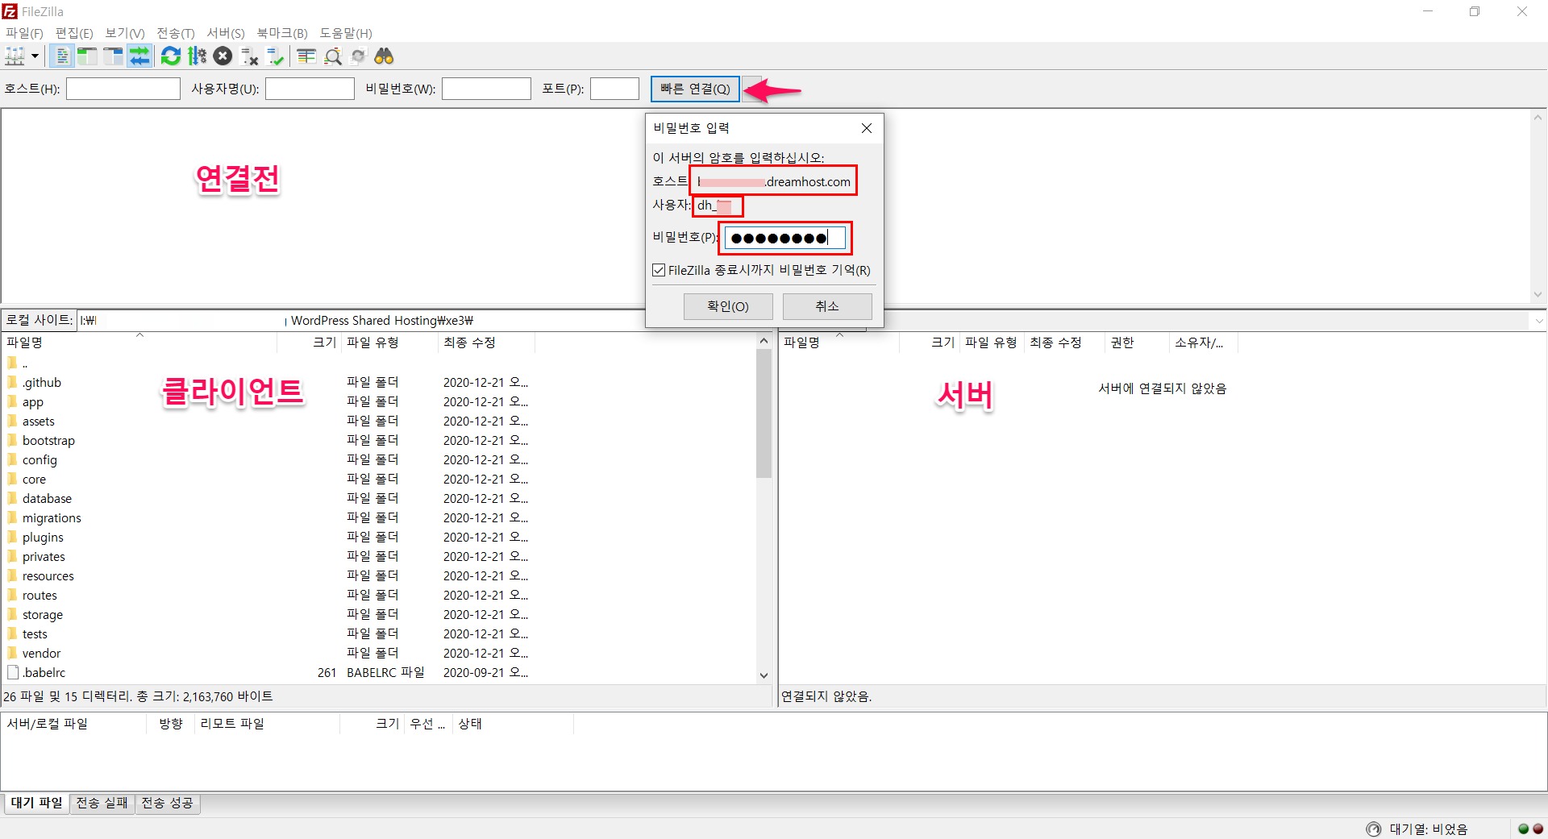Switch to the 대기 파일 tab
Image resolution: width=1548 pixels, height=839 pixels.
36,803
